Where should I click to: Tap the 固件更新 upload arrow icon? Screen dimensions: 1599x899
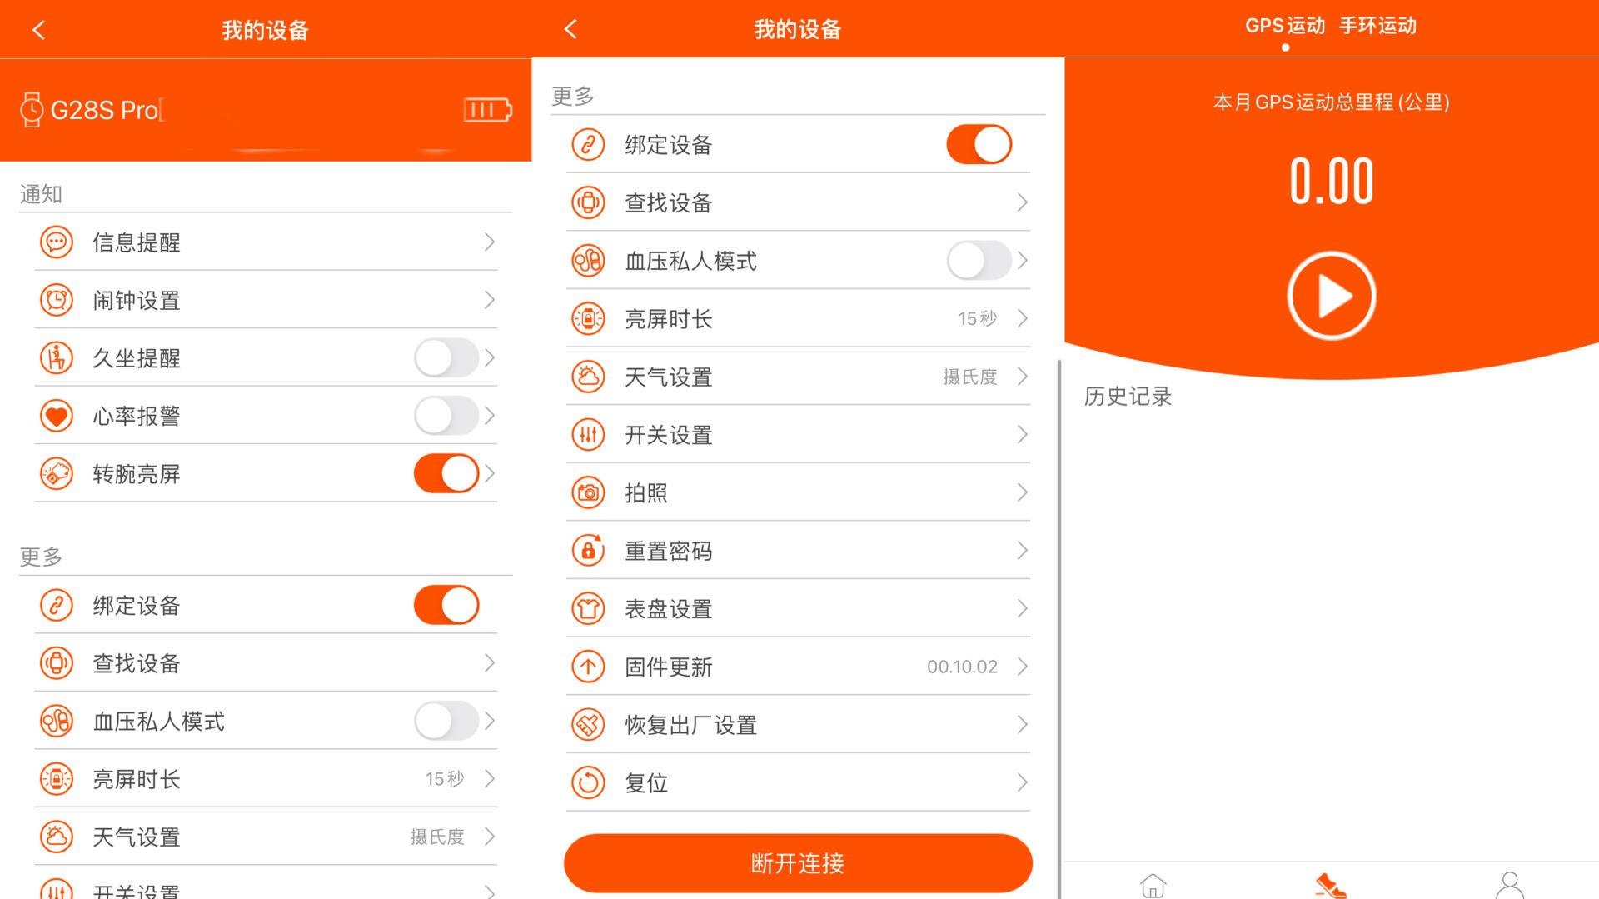(x=588, y=667)
